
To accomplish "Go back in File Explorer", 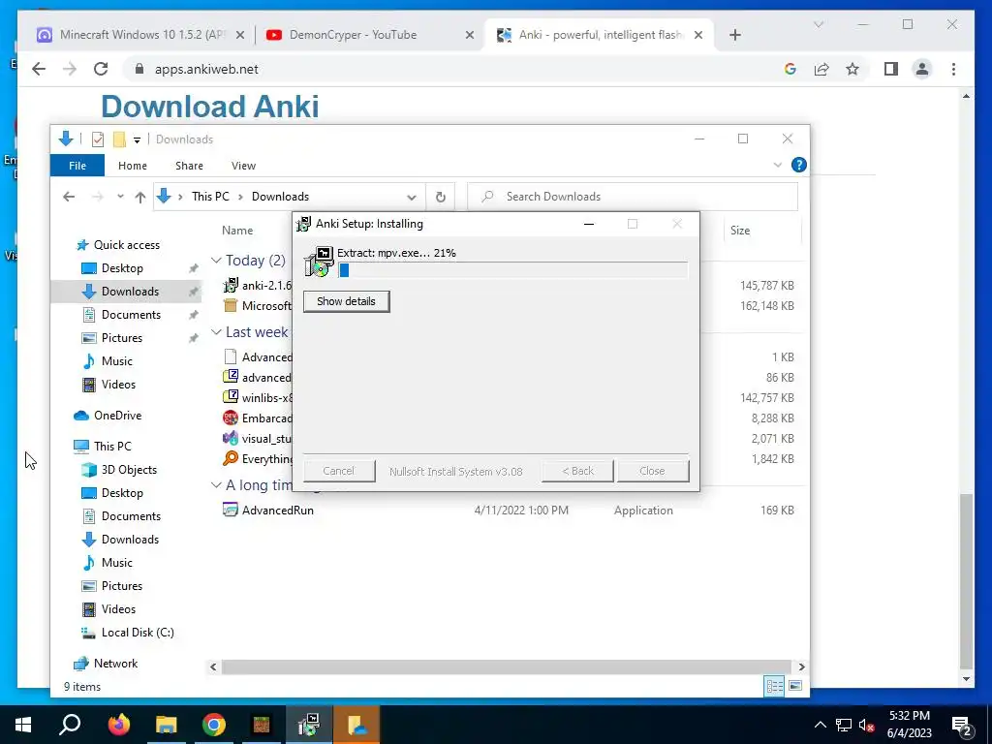I will click(x=69, y=197).
